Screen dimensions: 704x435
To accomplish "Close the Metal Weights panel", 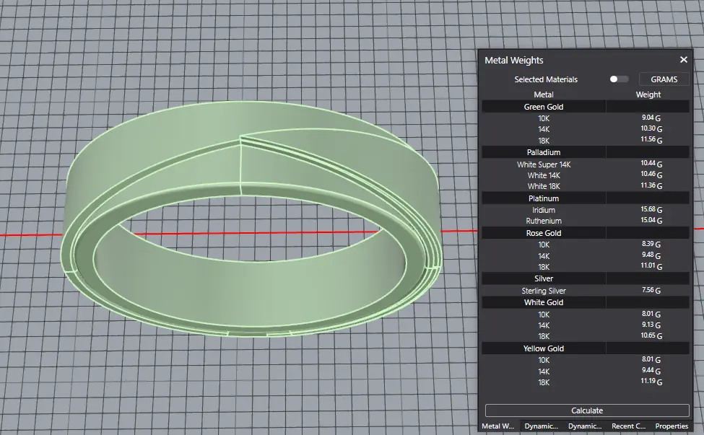I will tap(683, 61).
